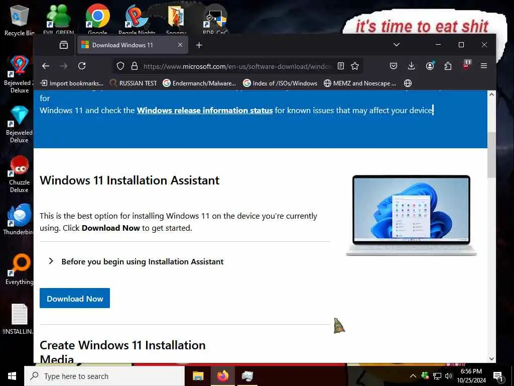Show hidden system tray icons
514x386 pixels.
point(413,376)
